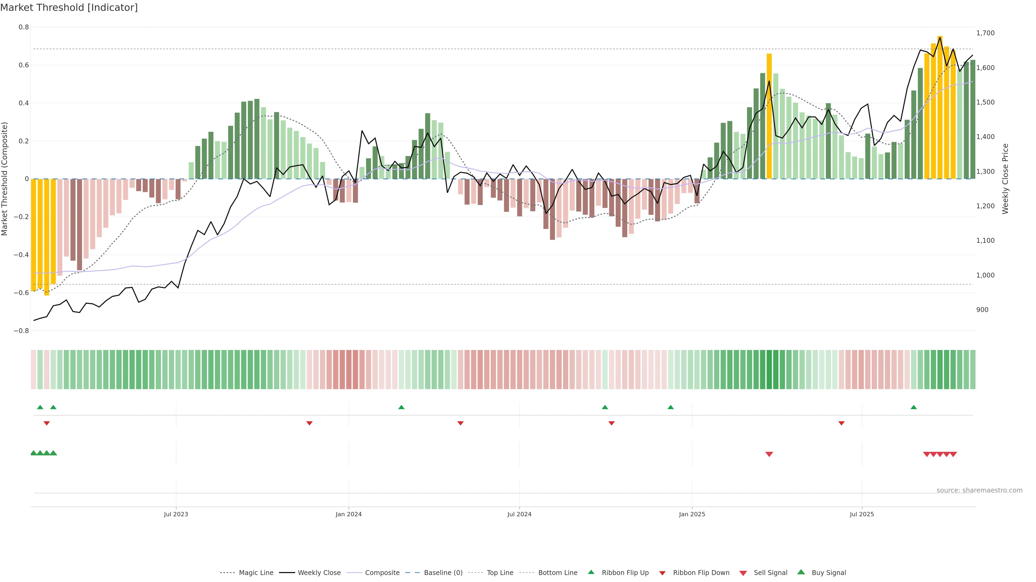Viewport: 1036px width, 582px height.
Task: Toggle Top Line legend entry
Action: tap(500, 573)
